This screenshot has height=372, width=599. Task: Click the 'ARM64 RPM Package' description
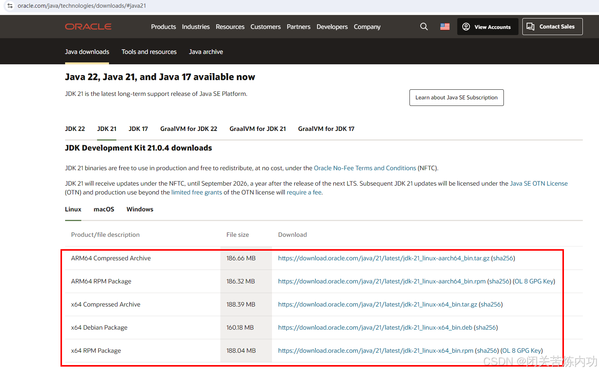pyautogui.click(x=101, y=281)
